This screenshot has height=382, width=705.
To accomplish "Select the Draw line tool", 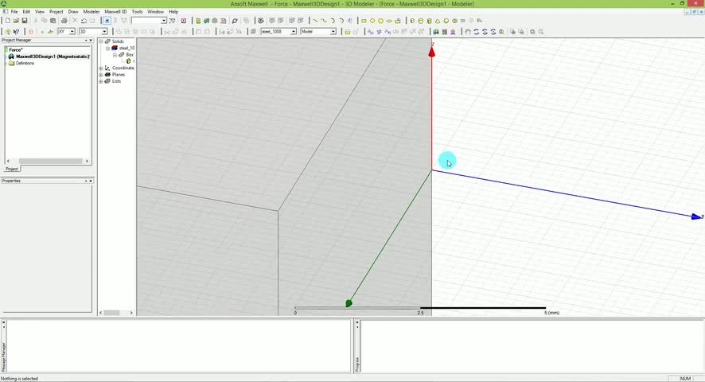I will (315, 21).
